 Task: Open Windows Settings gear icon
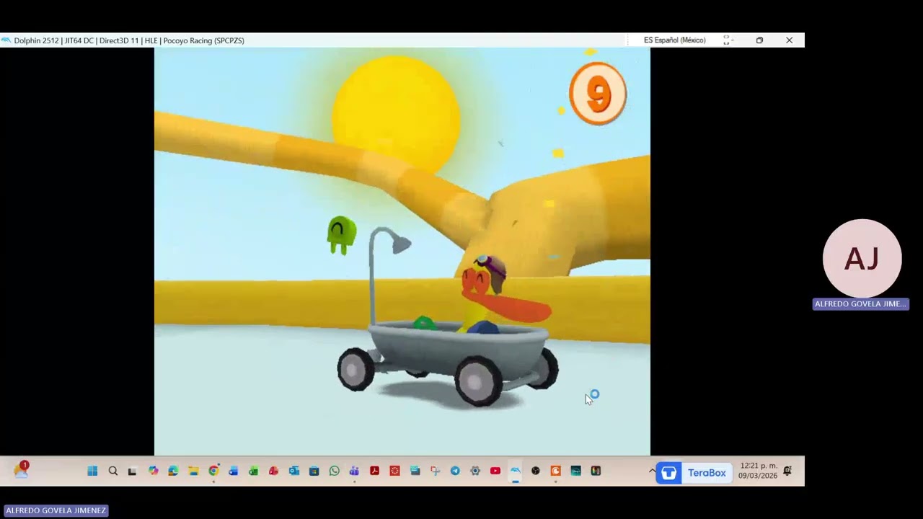coord(475,471)
